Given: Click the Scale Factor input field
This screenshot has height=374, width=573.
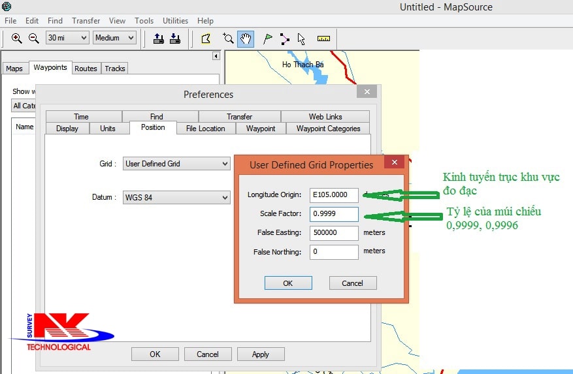Looking at the screenshot, I should click(334, 213).
